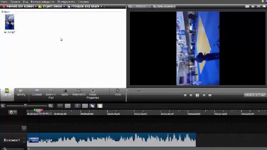Click the pan mode hand icon above preview
The height and width of the screenshot is (150, 267).
pyautogui.click(x=253, y=7)
